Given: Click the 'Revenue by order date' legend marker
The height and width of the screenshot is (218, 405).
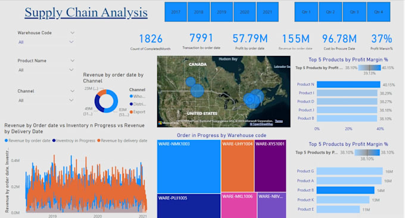Looking at the screenshot, I should tap(6, 141).
